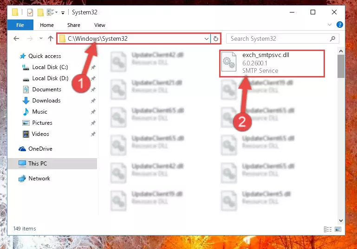
Task: Click the pin icon beside Music
Action: [x=93, y=112]
